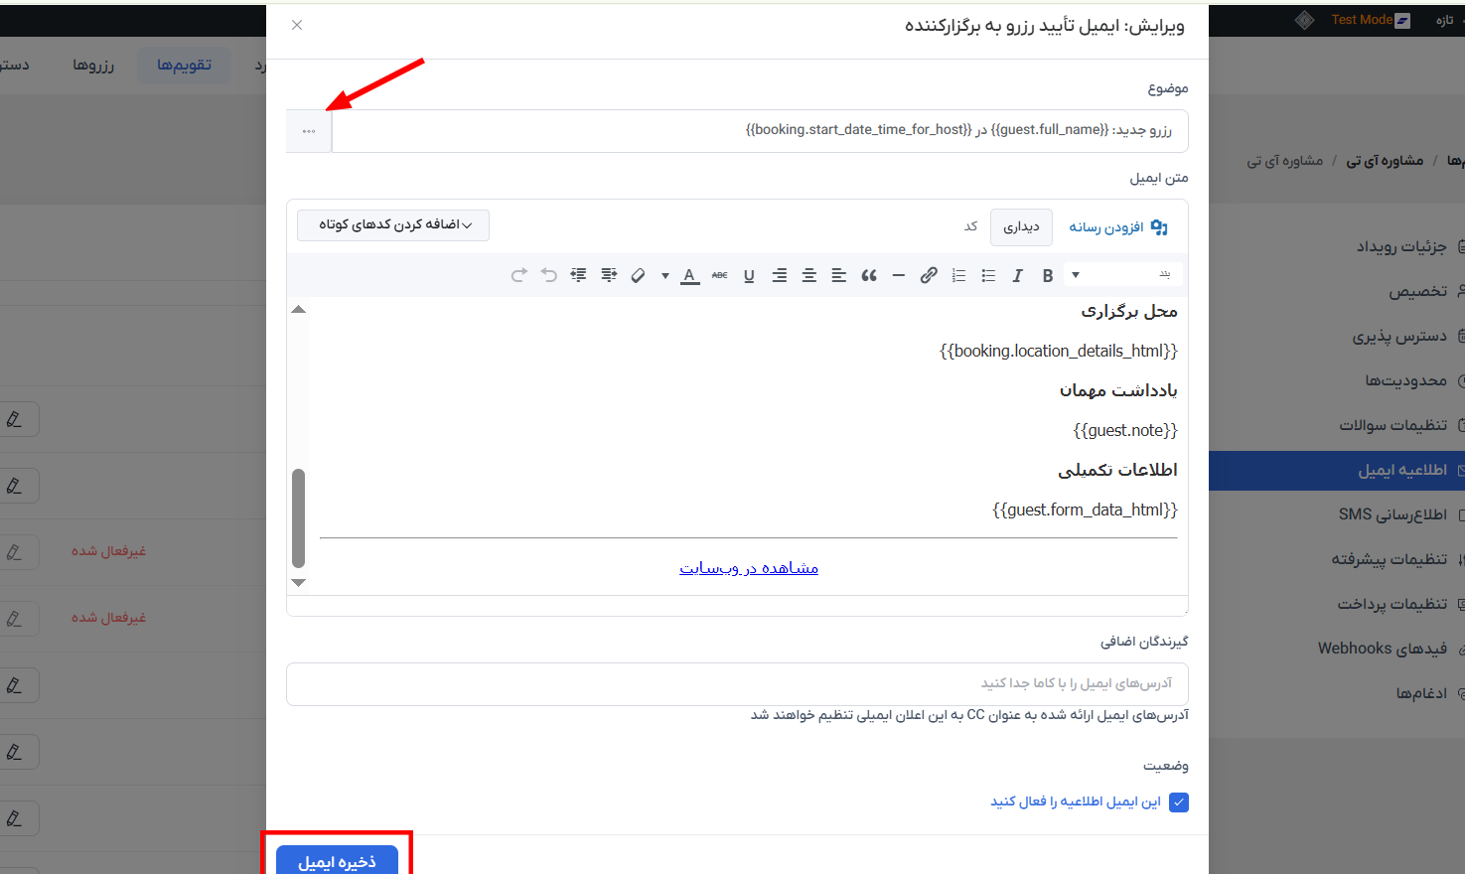The width and height of the screenshot is (1465, 874).
Task: Insert a link with the chain icon
Action: 929,276
